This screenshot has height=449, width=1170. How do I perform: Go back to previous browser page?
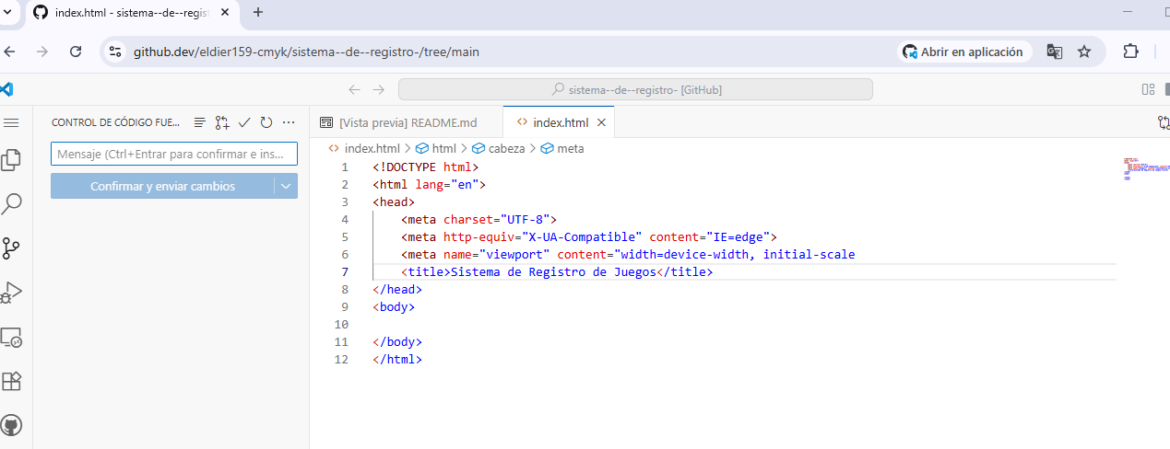[x=9, y=52]
